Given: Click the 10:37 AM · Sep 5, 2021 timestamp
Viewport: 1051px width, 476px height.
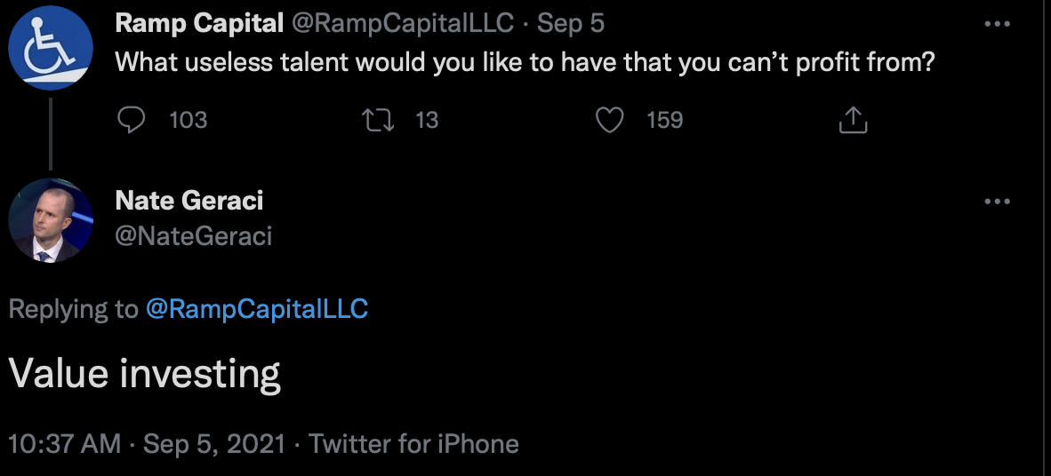Looking at the screenshot, I should pos(148,443).
